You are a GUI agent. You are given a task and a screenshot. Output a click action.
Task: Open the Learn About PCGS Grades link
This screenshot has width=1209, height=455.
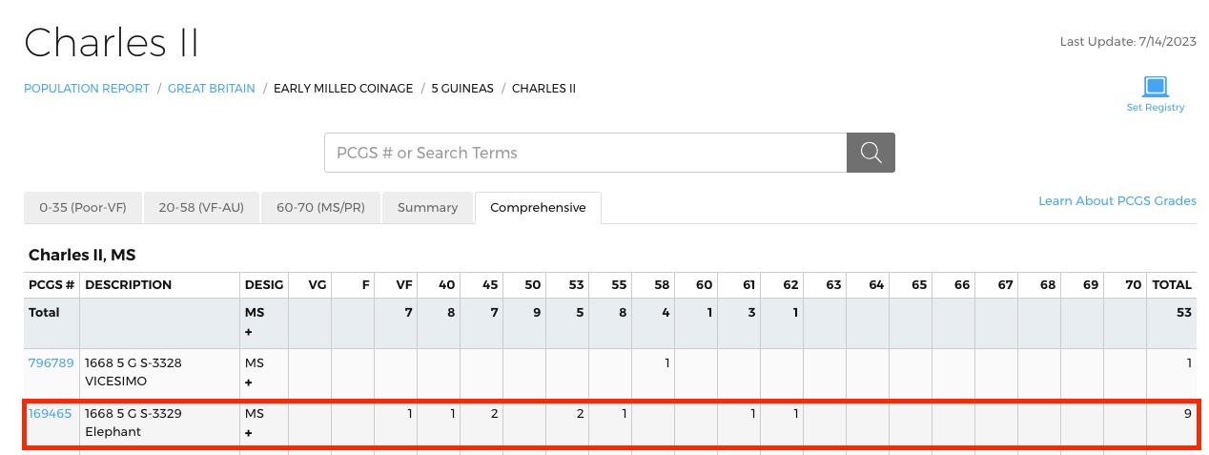pyautogui.click(x=1117, y=200)
